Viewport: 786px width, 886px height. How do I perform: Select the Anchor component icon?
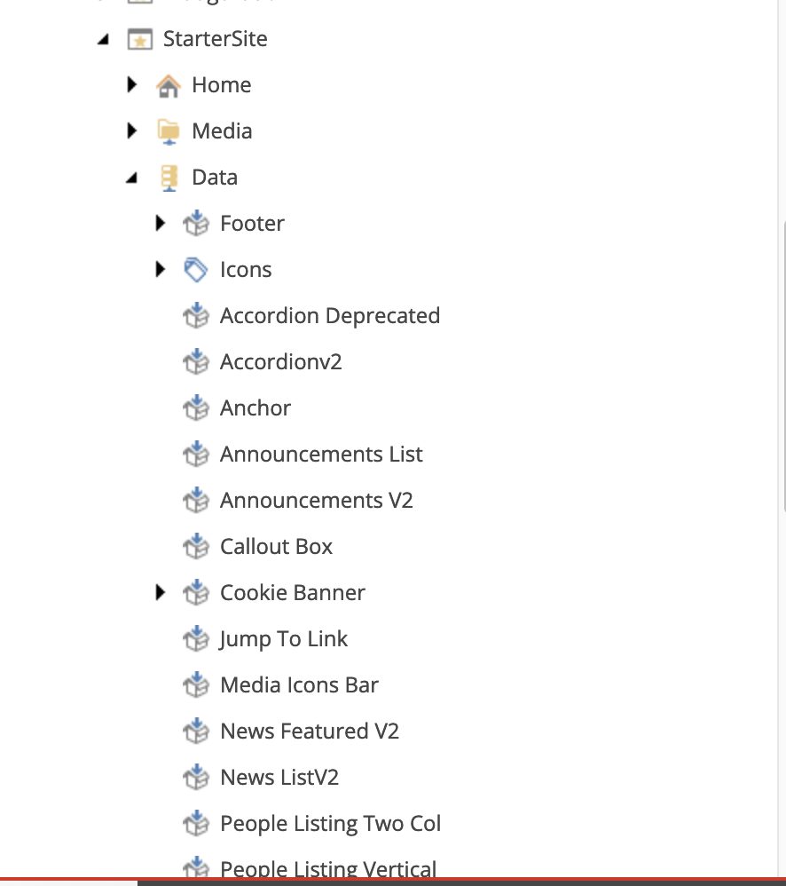pos(196,407)
